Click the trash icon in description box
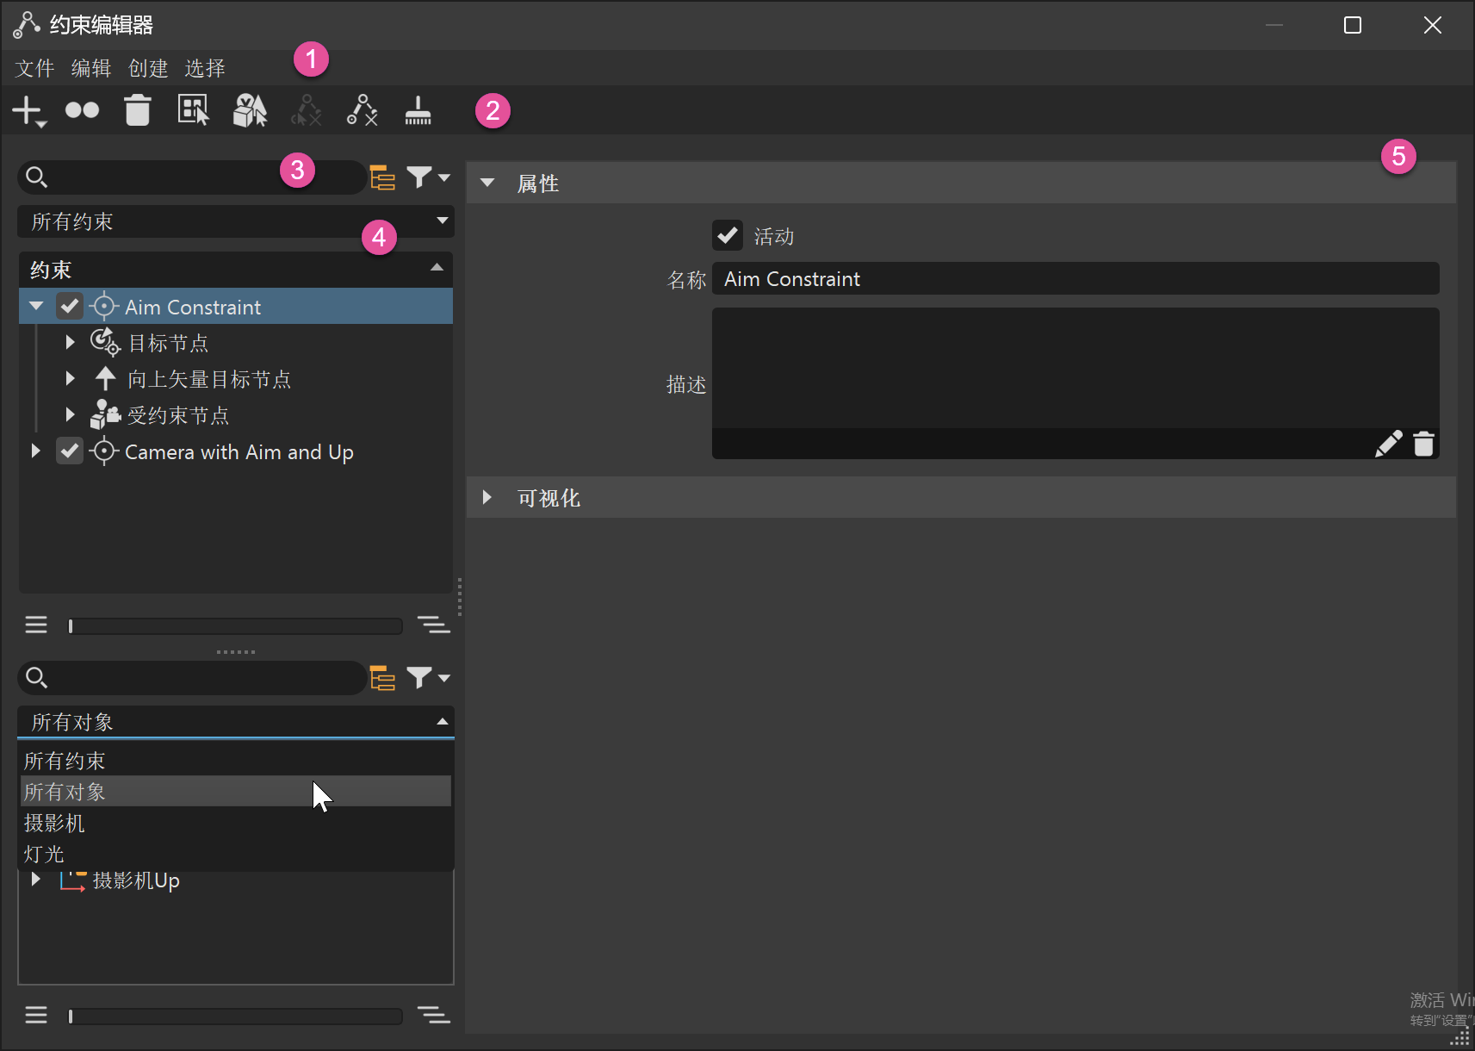Viewport: 1475px width, 1051px height. coord(1424,444)
